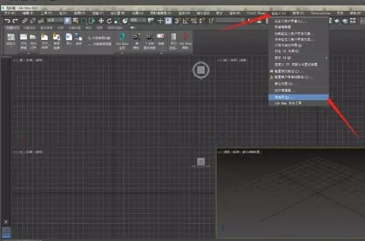Screen dimensions: 365x241
Task: Click the Undo arrow icon
Action: point(6,20)
